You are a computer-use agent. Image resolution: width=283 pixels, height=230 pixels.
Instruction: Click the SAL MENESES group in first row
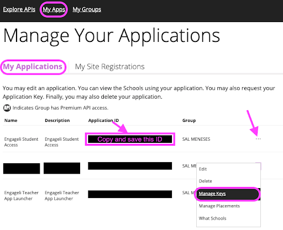click(x=196, y=139)
